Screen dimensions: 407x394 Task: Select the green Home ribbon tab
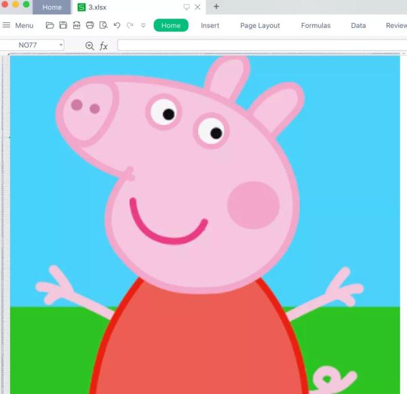[171, 25]
